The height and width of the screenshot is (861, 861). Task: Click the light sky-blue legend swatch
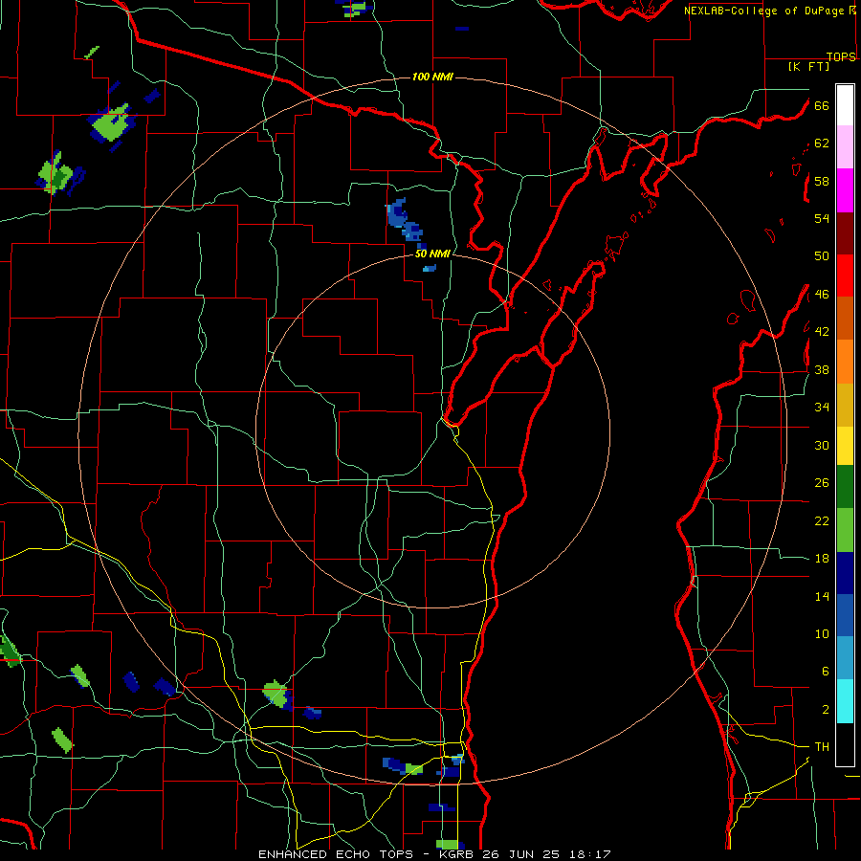coord(845,658)
